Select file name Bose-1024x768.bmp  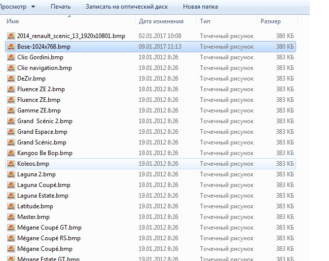tap(44, 47)
